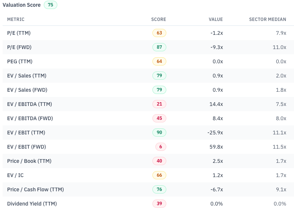
Task: Click sector median 11.0x for P/E (FWD)
Action: pyautogui.click(x=279, y=48)
